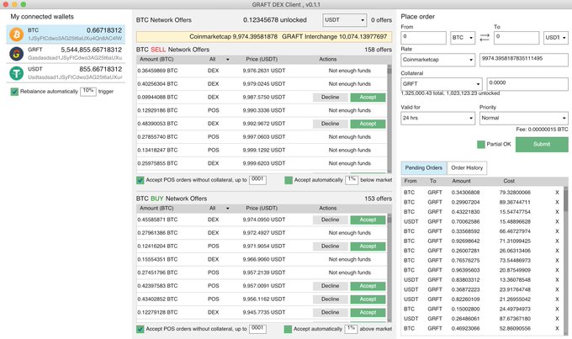The width and height of the screenshot is (572, 339).
Task: Click the 1% below market field
Action: (x=352, y=180)
